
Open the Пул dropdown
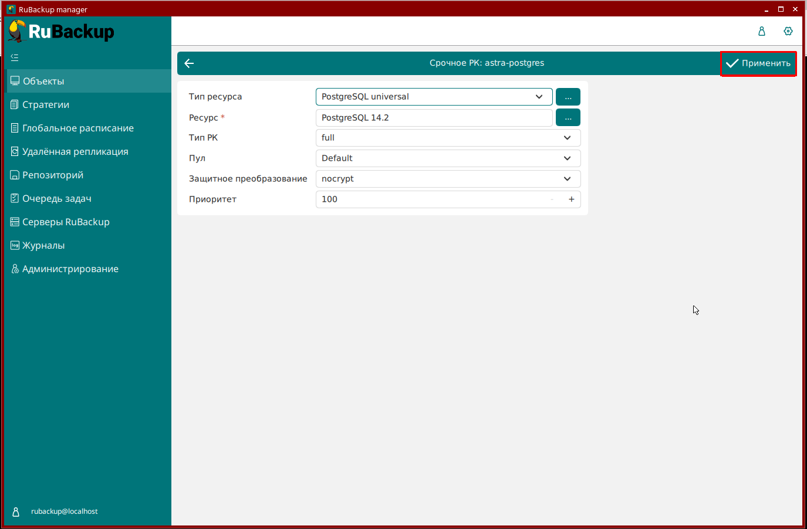[x=448, y=158]
